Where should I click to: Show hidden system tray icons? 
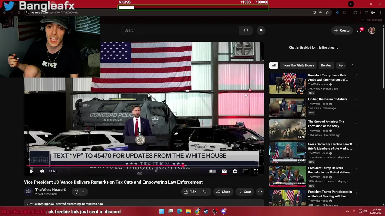pos(347,211)
